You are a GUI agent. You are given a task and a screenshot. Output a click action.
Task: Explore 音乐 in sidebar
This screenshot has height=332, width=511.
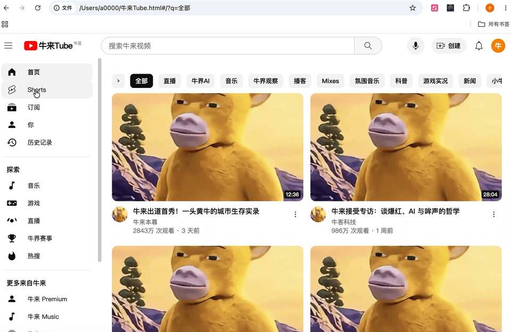tap(47, 185)
